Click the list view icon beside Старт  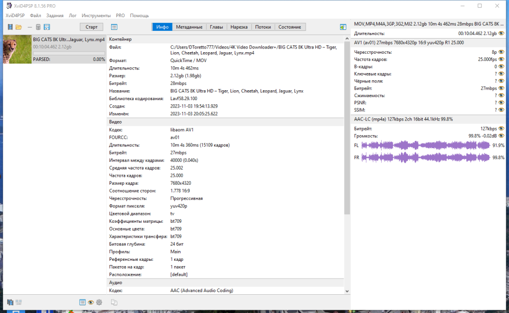tap(114, 27)
